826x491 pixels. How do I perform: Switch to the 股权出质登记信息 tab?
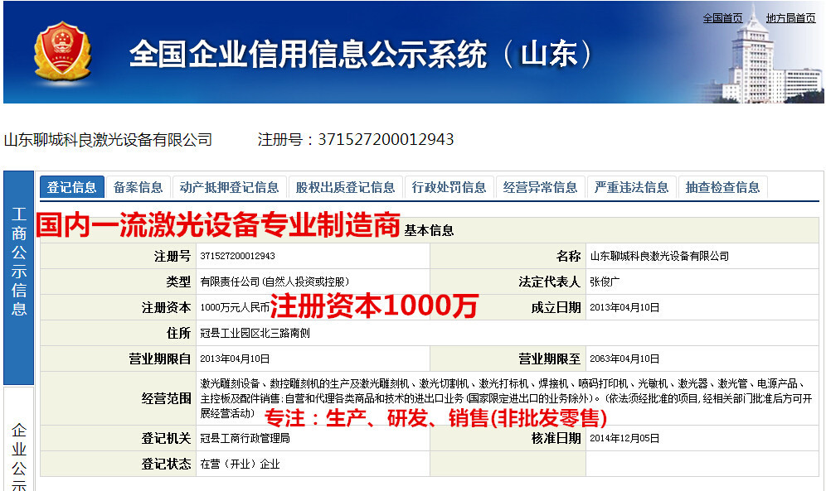[x=343, y=187]
